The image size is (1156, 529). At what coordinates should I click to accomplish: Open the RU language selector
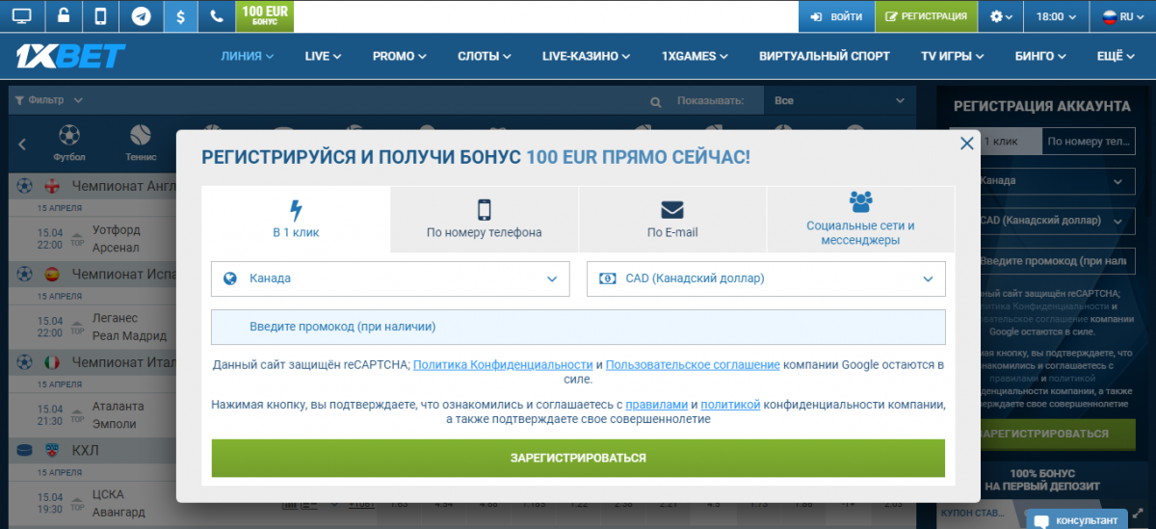(1121, 16)
